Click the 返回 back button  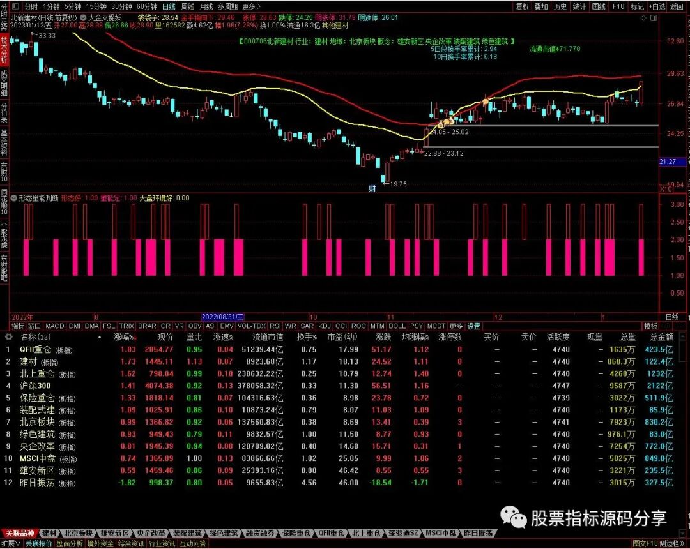click(677, 6)
